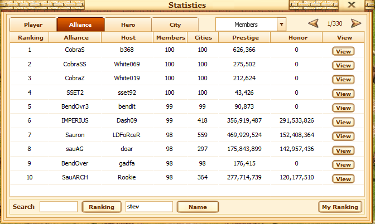Click the Ranking search button
375x224 pixels.
[102, 207]
